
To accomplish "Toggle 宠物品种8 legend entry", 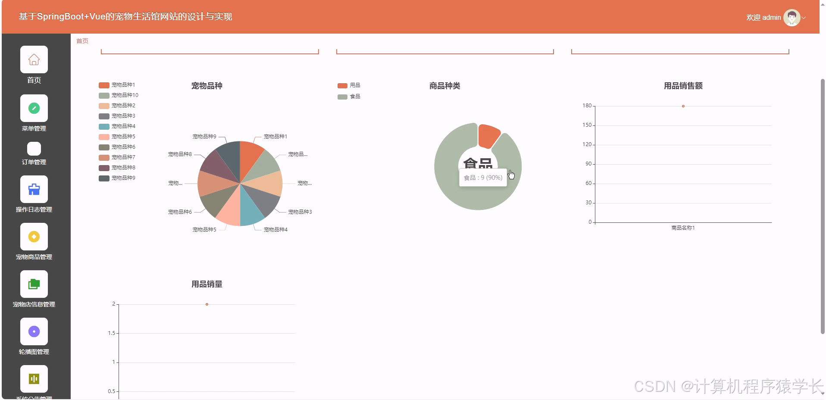I will [117, 168].
